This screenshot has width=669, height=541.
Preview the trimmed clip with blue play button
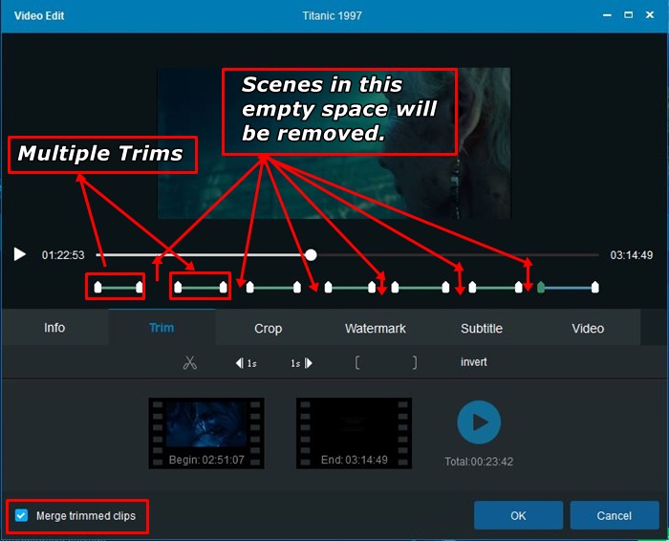tap(479, 422)
